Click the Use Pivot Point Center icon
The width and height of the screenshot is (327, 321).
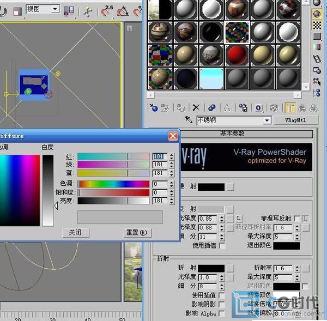coord(69,11)
